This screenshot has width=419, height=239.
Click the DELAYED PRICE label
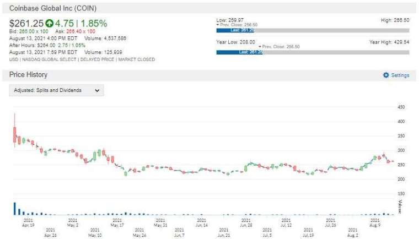pos(97,59)
